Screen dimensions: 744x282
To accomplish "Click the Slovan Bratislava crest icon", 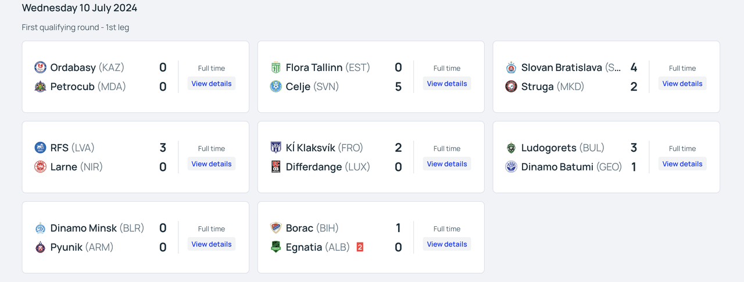I will click(x=511, y=67).
